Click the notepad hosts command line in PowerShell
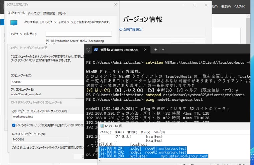254x165 pixels. [165, 95]
